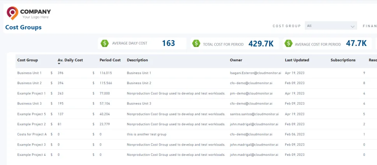Click the company logo icon

(13, 13)
